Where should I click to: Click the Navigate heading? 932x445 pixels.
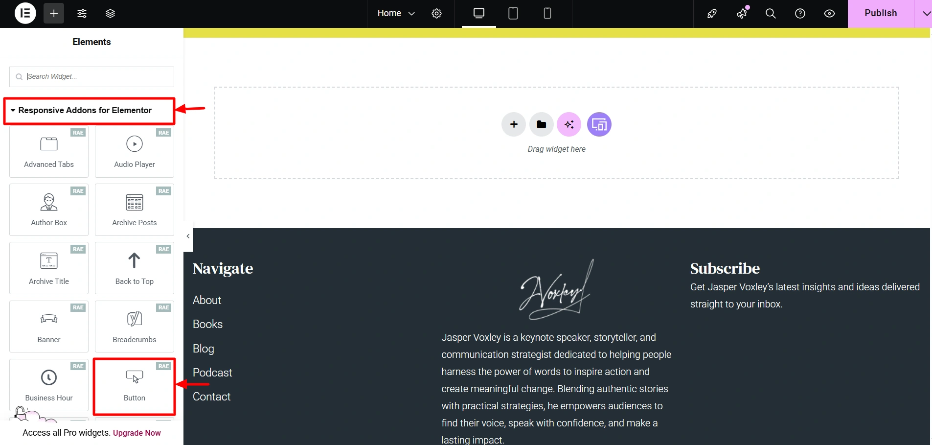(x=223, y=268)
